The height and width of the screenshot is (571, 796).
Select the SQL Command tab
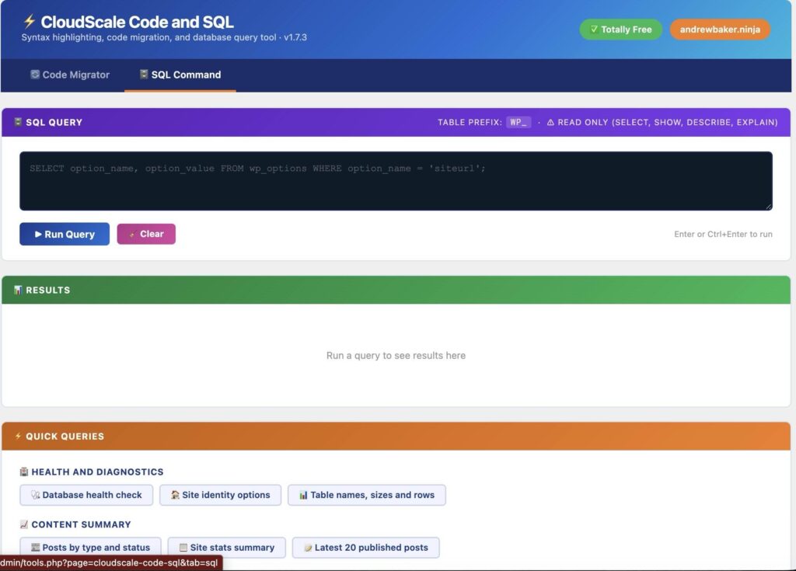(x=180, y=75)
